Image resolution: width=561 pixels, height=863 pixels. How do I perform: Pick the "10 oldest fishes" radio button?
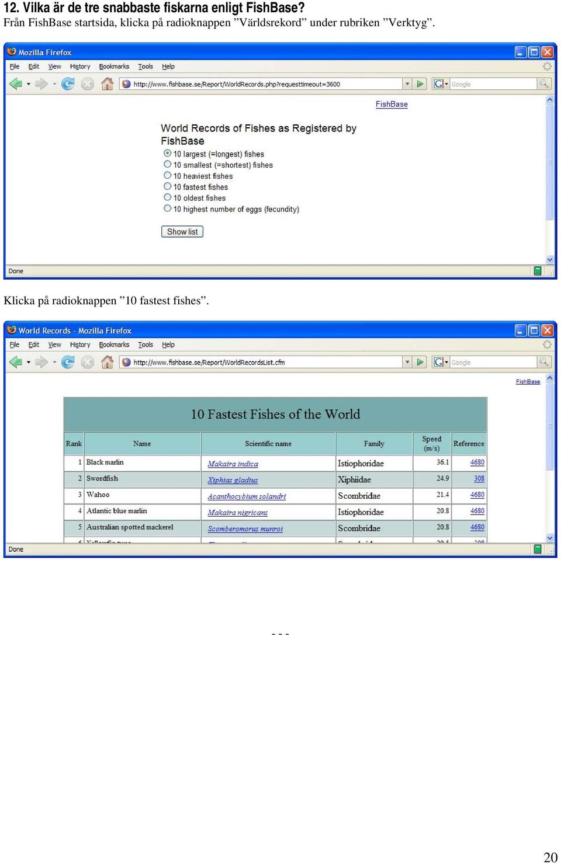pos(168,197)
